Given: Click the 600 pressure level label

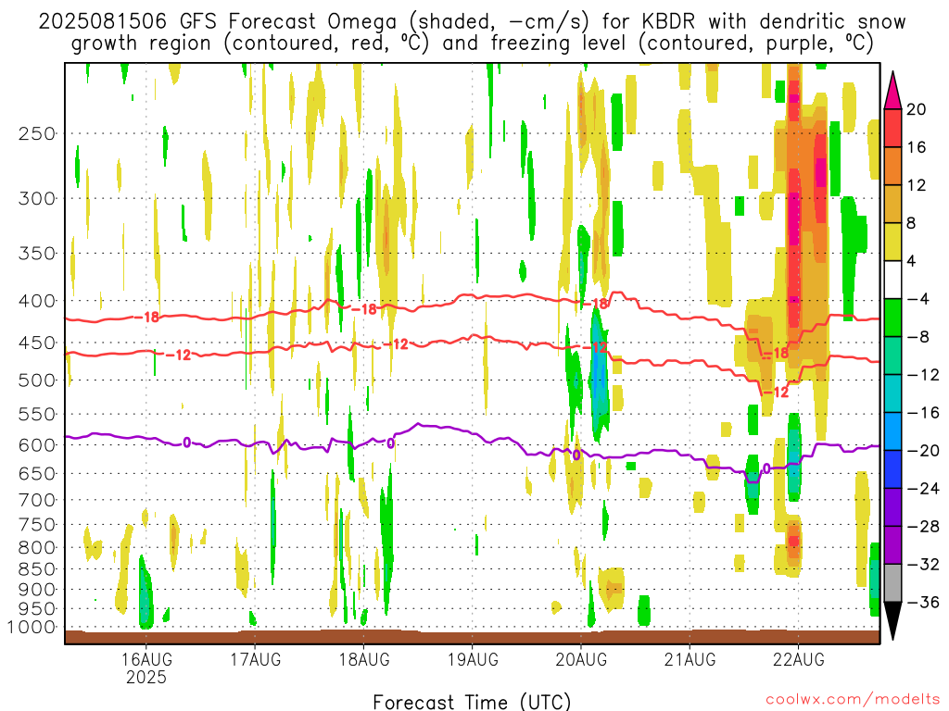Looking at the screenshot, I should tap(36, 445).
